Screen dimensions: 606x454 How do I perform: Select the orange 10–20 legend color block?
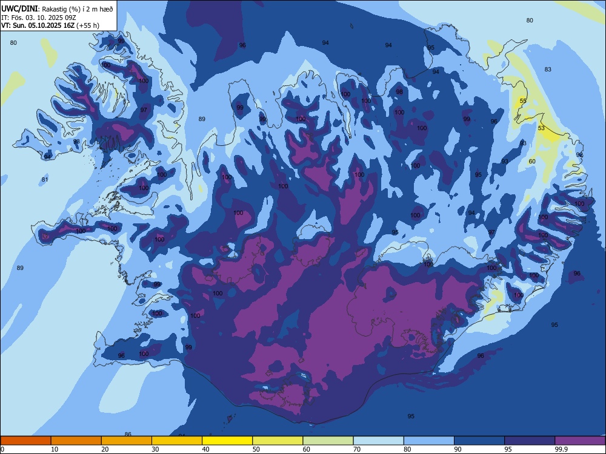[76, 441]
